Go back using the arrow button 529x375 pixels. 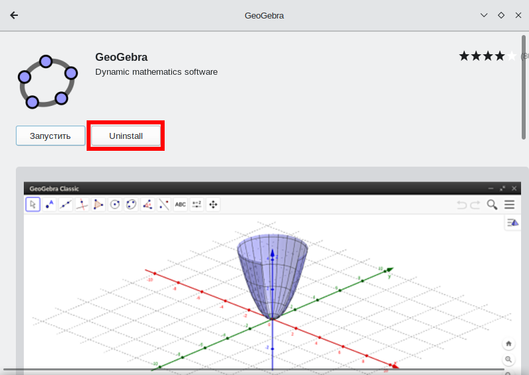tap(14, 15)
